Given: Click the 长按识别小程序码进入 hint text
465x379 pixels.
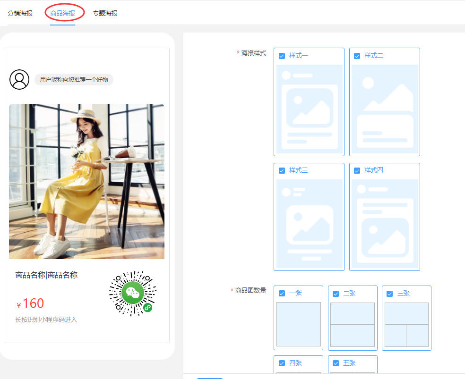Looking at the screenshot, I should coord(46,320).
